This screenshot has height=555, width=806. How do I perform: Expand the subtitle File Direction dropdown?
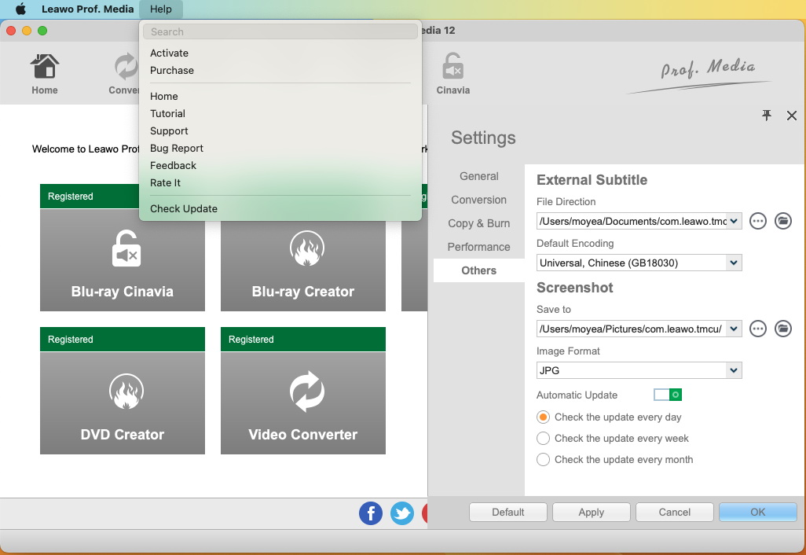point(734,221)
